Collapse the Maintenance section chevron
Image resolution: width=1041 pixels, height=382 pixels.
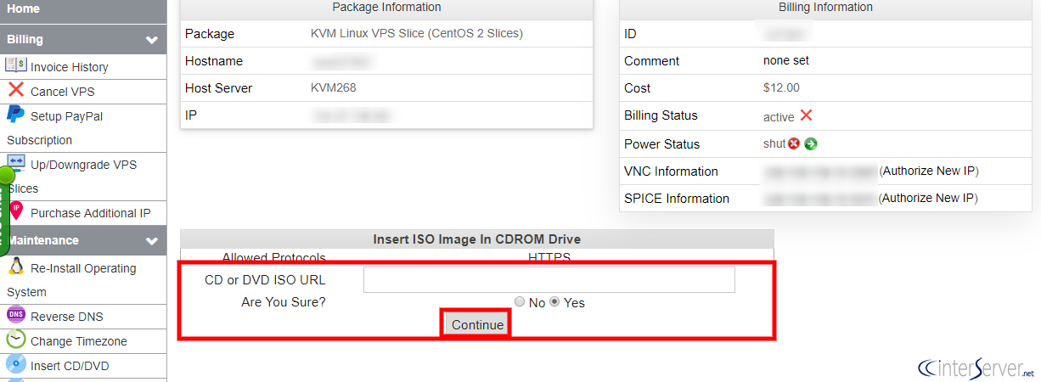(x=152, y=241)
